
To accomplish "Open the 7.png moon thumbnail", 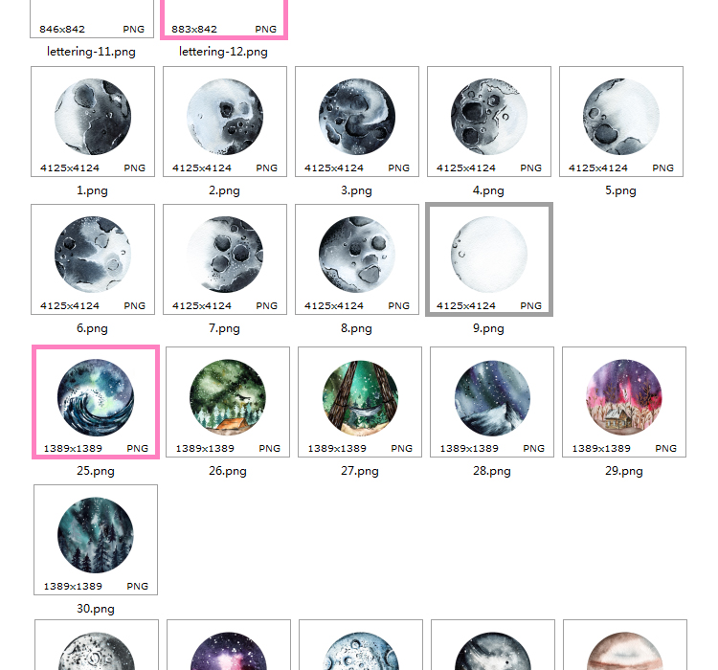I will pyautogui.click(x=225, y=259).
